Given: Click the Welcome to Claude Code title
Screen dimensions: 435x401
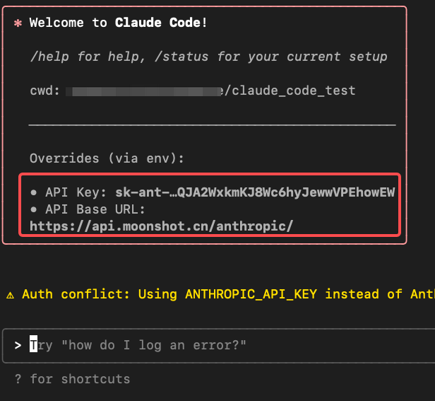Looking at the screenshot, I should coord(118,23).
